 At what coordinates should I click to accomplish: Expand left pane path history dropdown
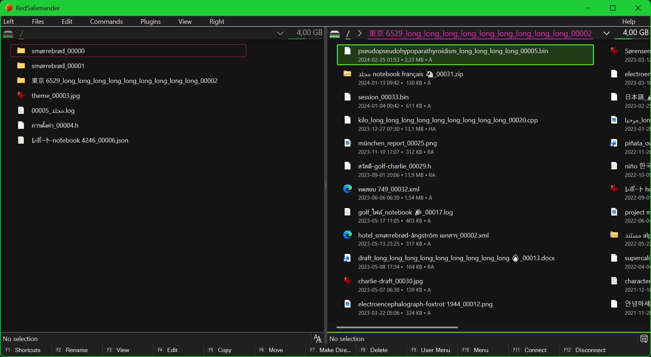(280, 33)
